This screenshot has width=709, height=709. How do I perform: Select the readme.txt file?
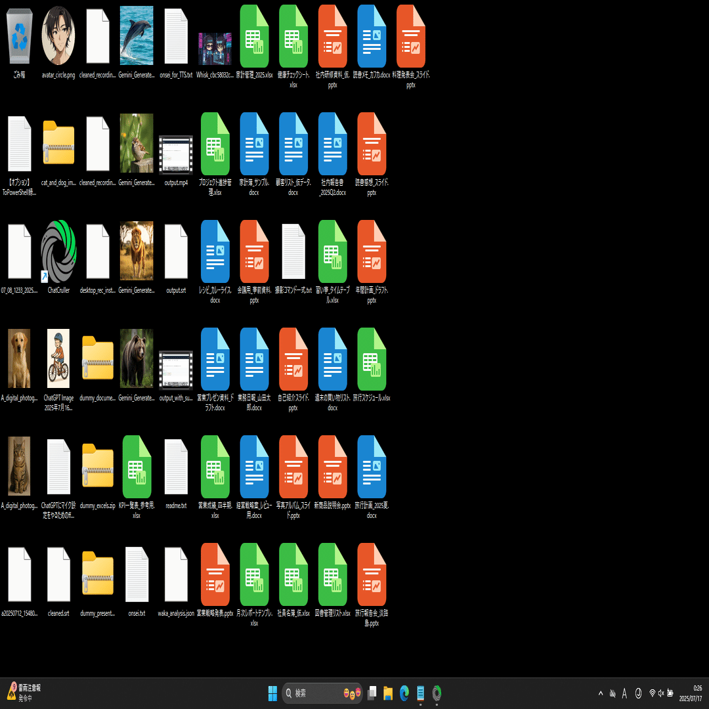point(176,467)
